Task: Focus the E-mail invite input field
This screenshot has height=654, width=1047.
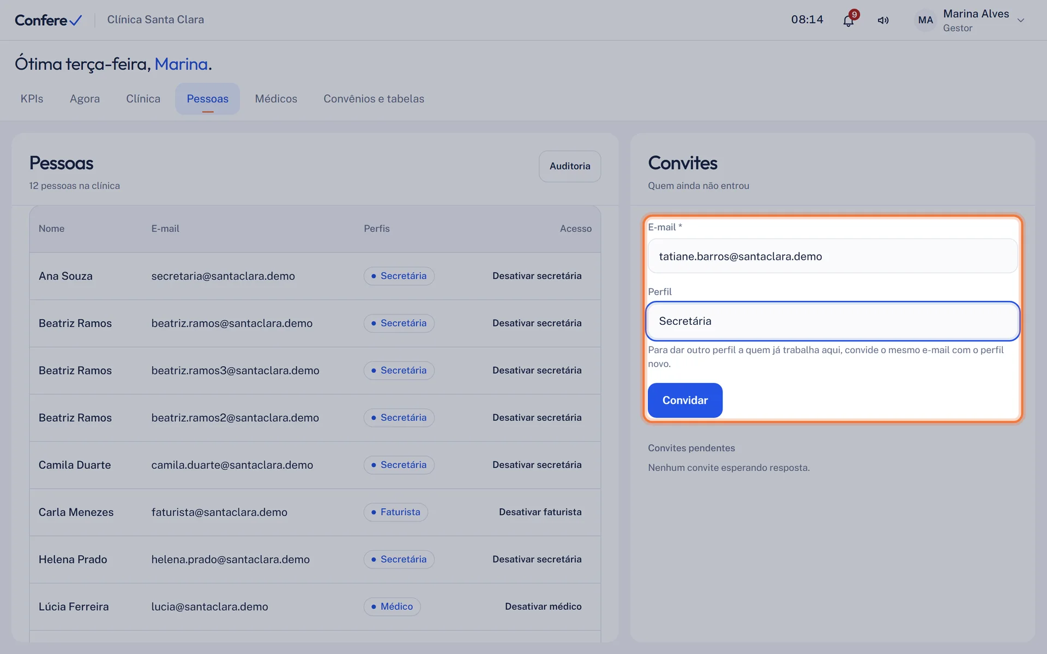Action: coord(833,256)
